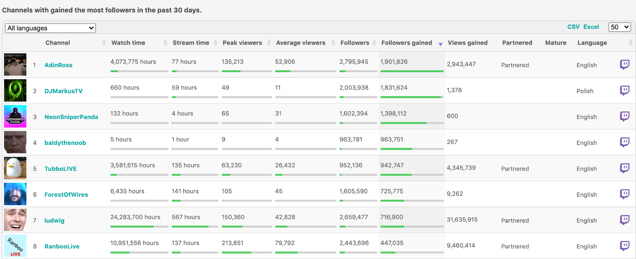The width and height of the screenshot is (636, 259).
Task: Download table as CSV
Action: coord(573,27)
